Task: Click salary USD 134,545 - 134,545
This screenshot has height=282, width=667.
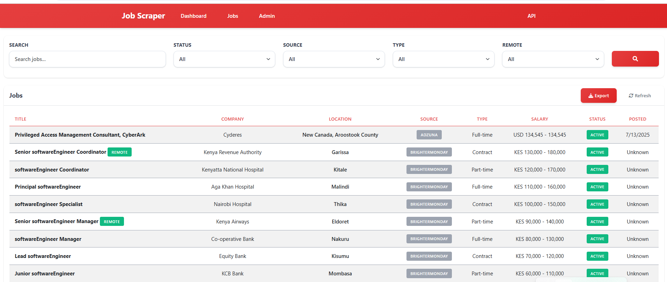Action: pos(540,135)
